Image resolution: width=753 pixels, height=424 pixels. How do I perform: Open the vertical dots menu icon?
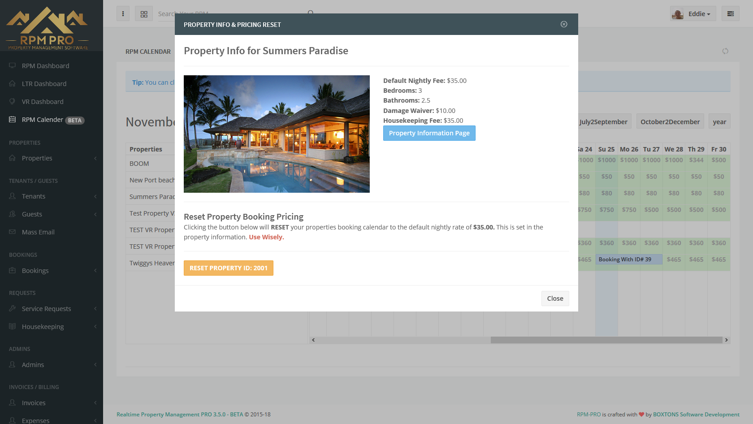[x=123, y=13]
